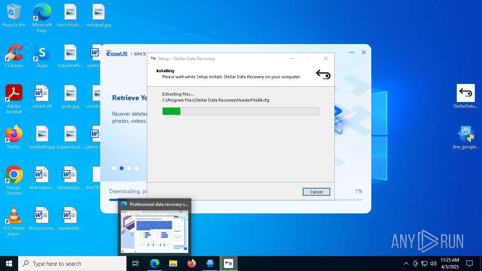This screenshot has width=482, height=271.
Task: Select the discussiona Word document
Action: 42,219
